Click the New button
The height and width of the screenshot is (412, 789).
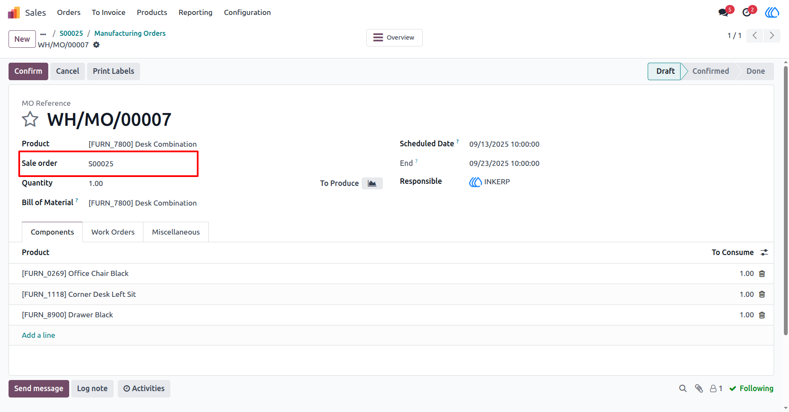pos(22,39)
